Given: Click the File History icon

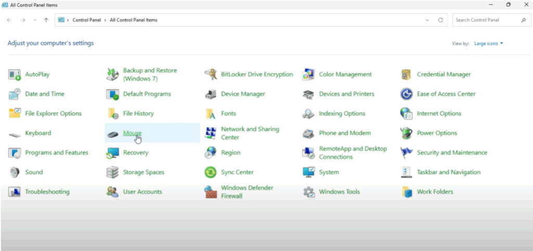Looking at the screenshot, I should pos(112,114).
